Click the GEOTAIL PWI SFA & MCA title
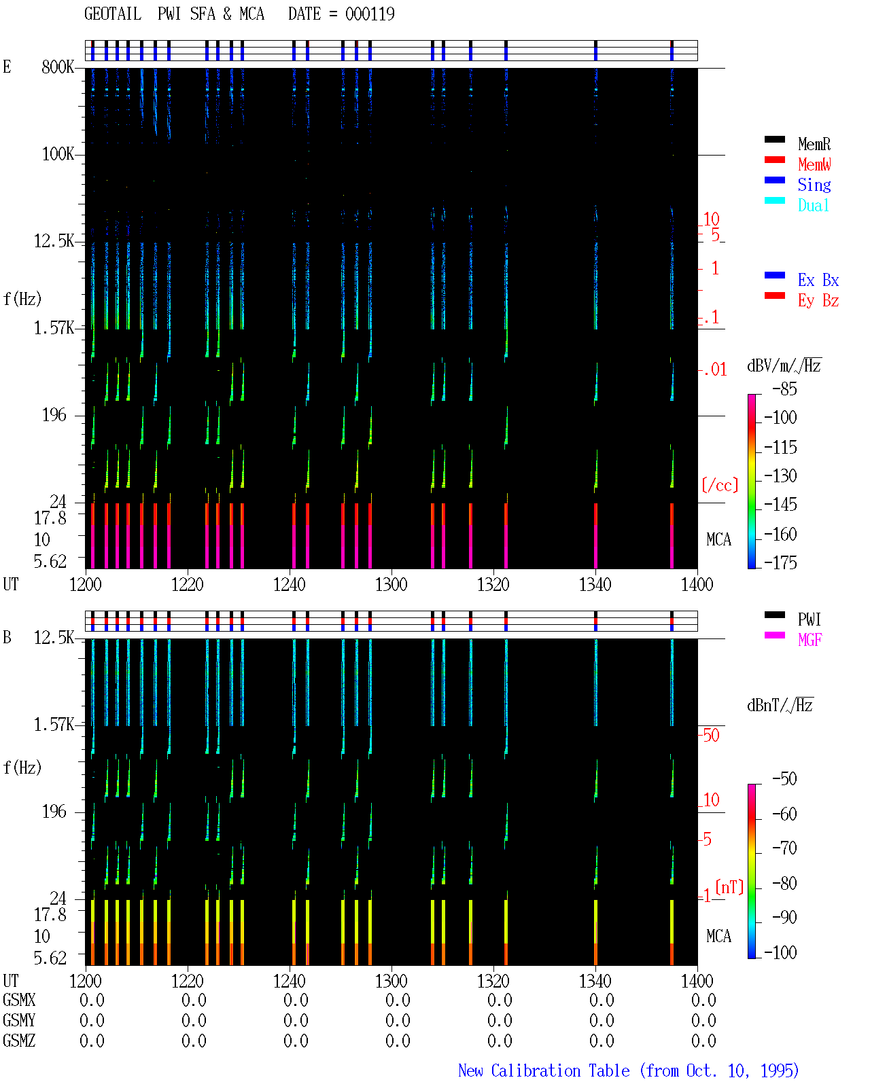Image resolution: width=870 pixels, height=1082 pixels. point(175,14)
